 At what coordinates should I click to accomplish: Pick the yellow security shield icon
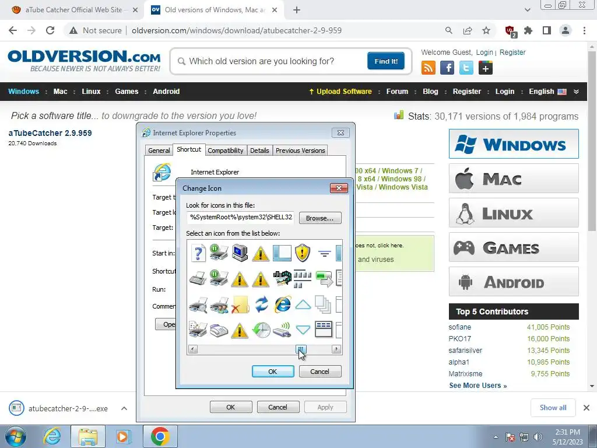pos(303,253)
